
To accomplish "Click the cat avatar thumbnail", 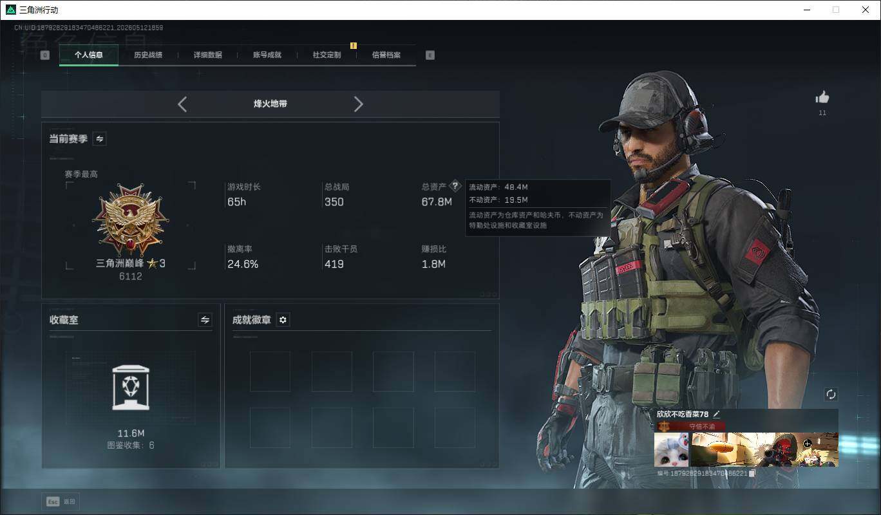I will click(x=671, y=449).
